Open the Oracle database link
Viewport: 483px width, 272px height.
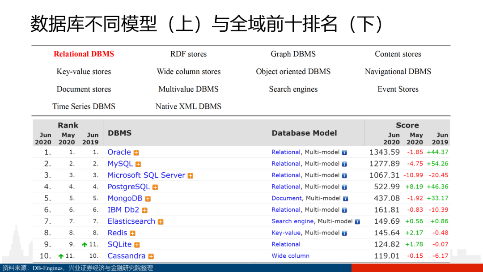[119, 152]
